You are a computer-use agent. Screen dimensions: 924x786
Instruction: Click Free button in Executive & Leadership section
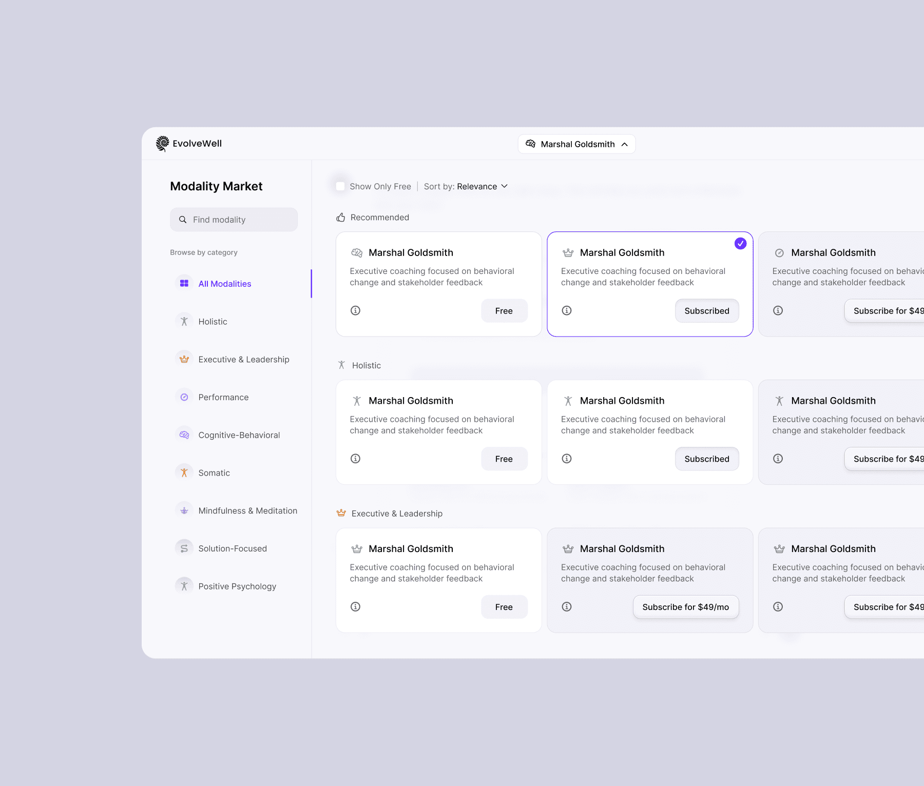point(504,607)
